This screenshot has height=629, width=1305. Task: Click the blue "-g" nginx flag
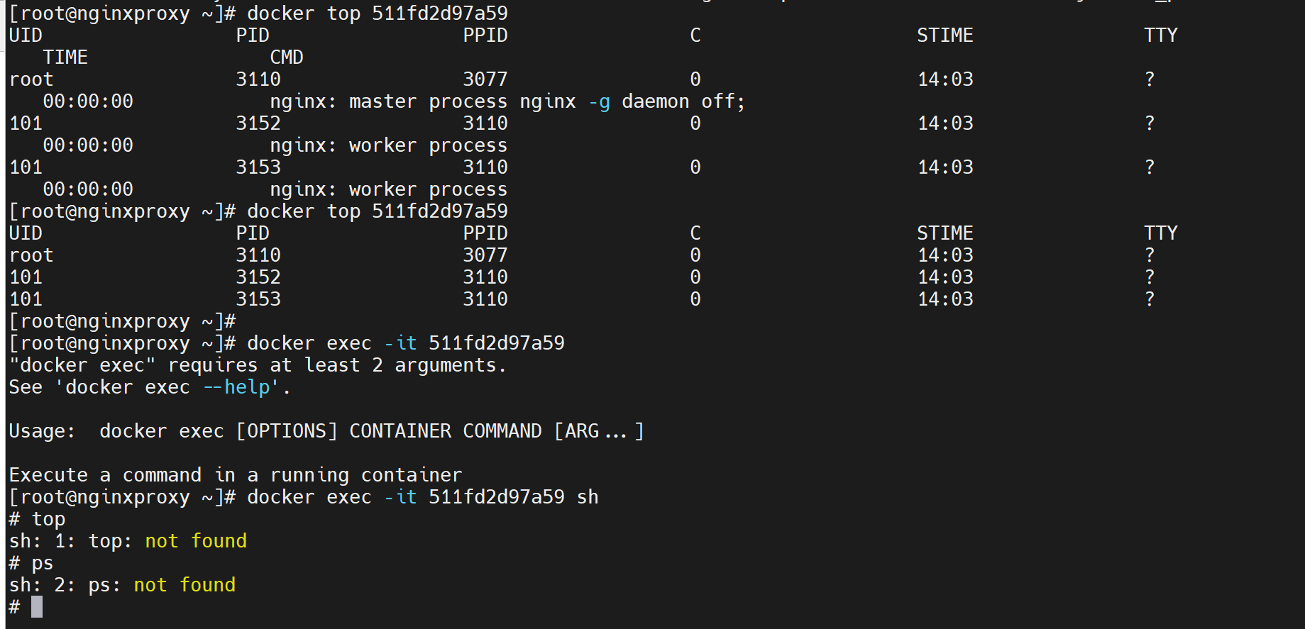(599, 101)
